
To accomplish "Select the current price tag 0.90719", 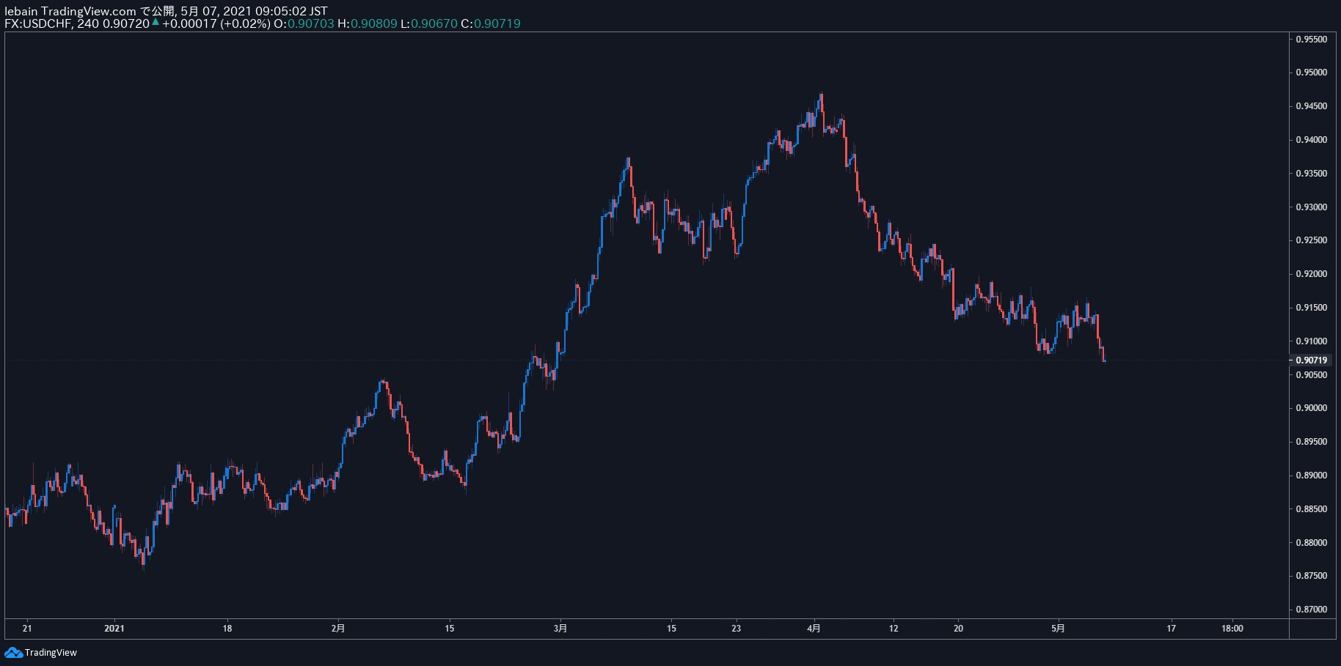I will click(1311, 360).
